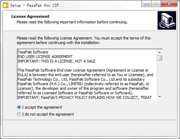Close the PassFab for ZIP setup window
Screen dimensions: 180x139
169,4
